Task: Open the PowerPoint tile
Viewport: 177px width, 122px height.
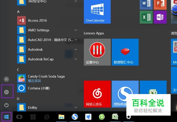Action: tap(160, 5)
